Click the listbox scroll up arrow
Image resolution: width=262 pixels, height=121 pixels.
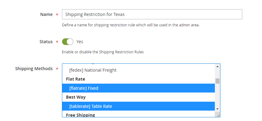(217, 66)
